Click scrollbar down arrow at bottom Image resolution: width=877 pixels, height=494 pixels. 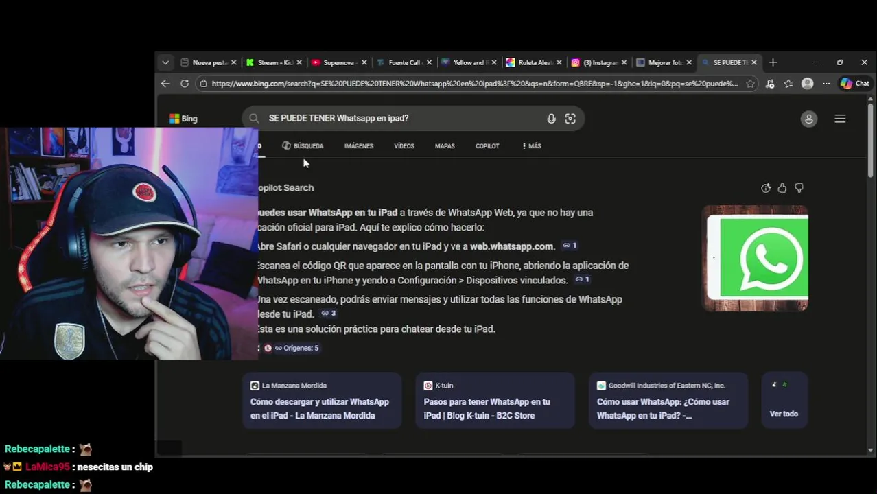[871, 450]
